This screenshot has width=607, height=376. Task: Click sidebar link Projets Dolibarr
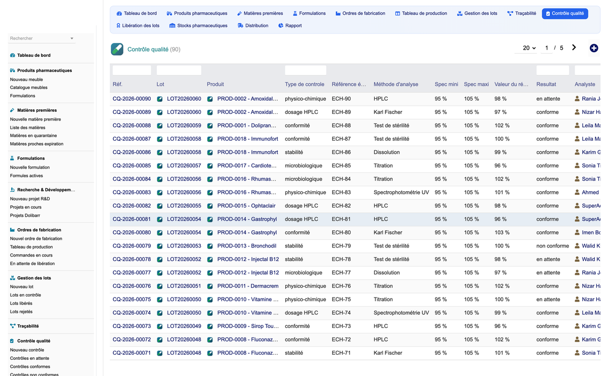coord(26,216)
